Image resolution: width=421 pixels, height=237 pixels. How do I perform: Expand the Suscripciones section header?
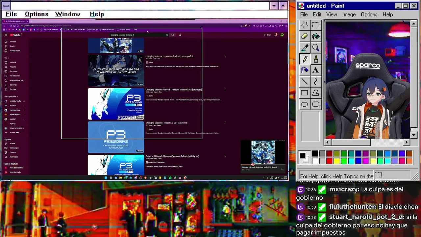(x=11, y=96)
